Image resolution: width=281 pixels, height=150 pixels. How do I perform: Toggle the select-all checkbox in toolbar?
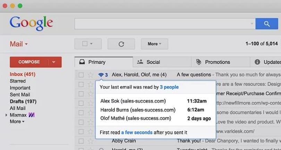(85, 44)
